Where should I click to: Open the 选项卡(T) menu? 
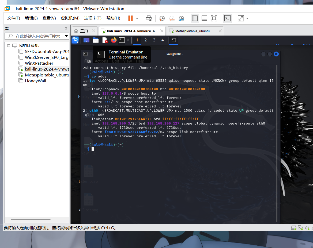(x=93, y=18)
